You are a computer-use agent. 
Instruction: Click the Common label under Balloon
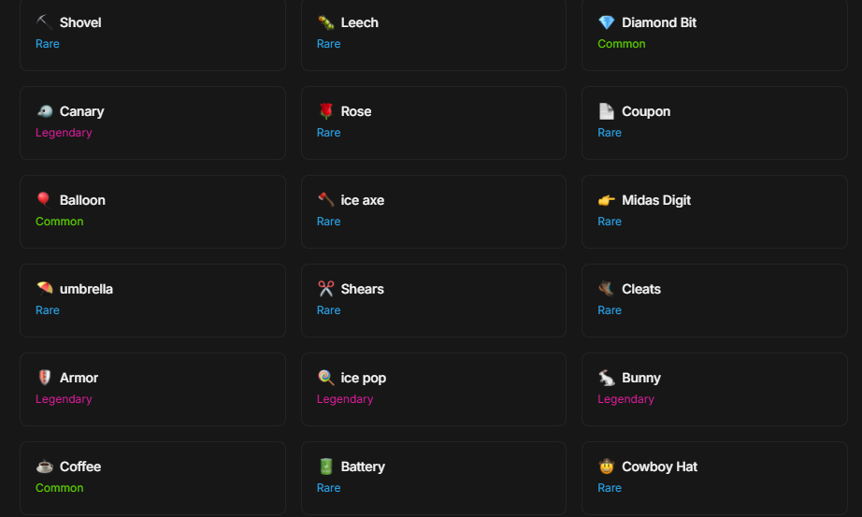point(60,222)
